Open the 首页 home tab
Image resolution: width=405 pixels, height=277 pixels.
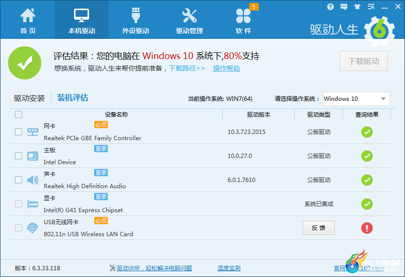27,20
